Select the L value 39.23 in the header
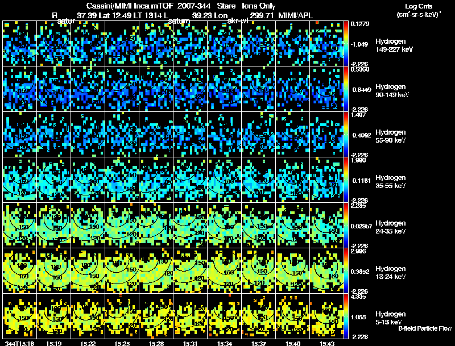 (x=202, y=15)
